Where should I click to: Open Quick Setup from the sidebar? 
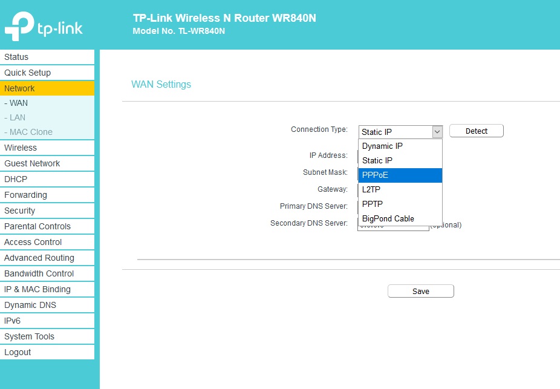47,73
